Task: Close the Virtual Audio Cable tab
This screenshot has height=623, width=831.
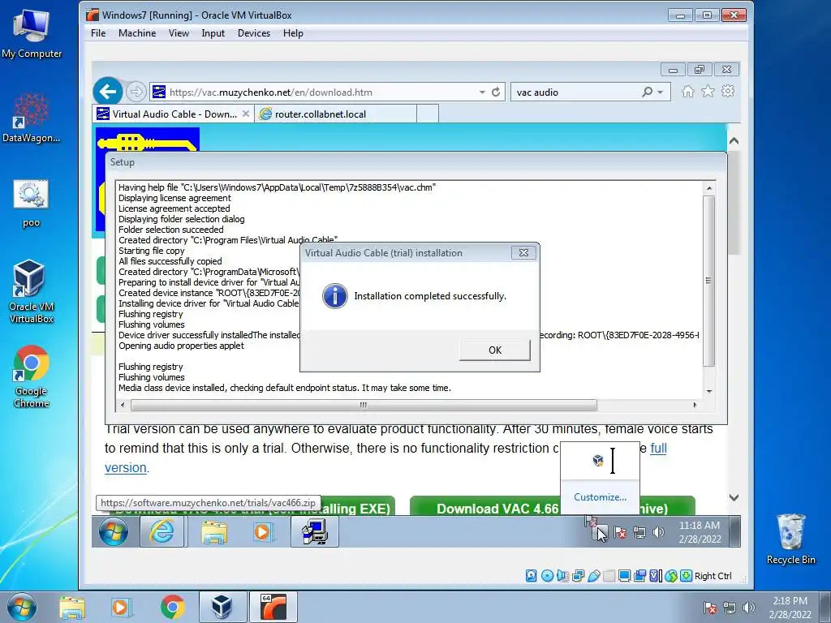Action: coord(245,114)
